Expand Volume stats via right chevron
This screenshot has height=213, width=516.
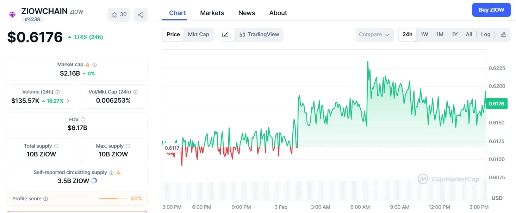(x=69, y=101)
